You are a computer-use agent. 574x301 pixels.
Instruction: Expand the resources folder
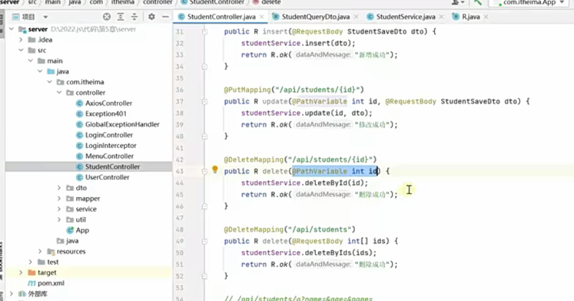coord(40,251)
